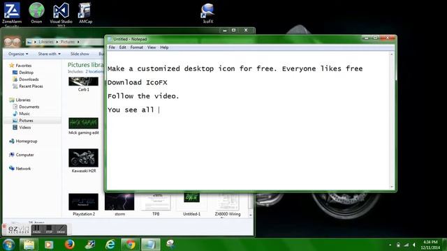The image size is (447, 251).
Task: Show hidden system tray icons
Action: pos(390,245)
